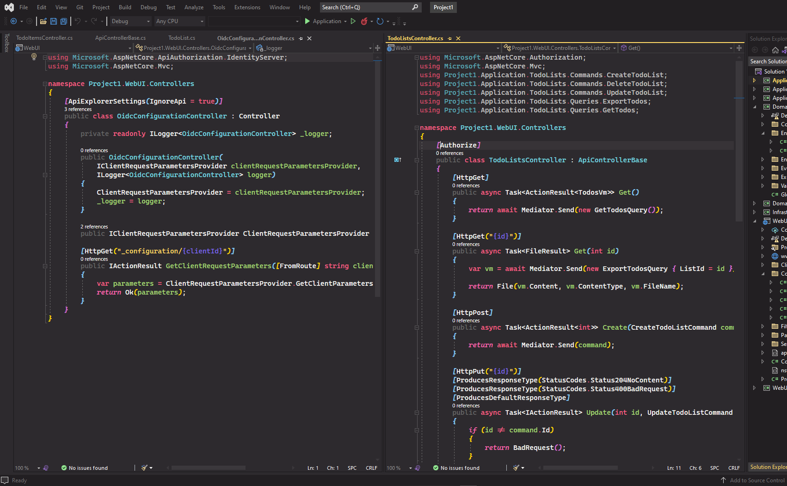Open the Extensions menu
This screenshot has width=787, height=486.
(x=247, y=7)
